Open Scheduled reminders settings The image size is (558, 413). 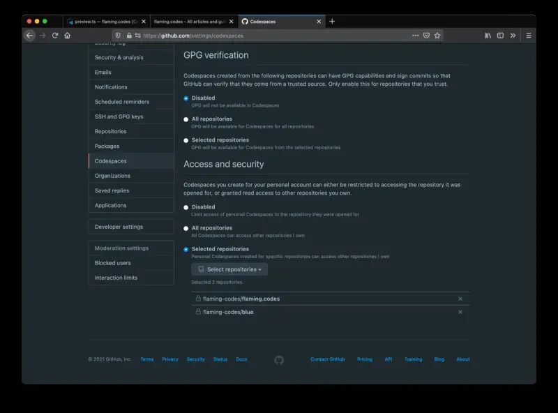(131, 102)
